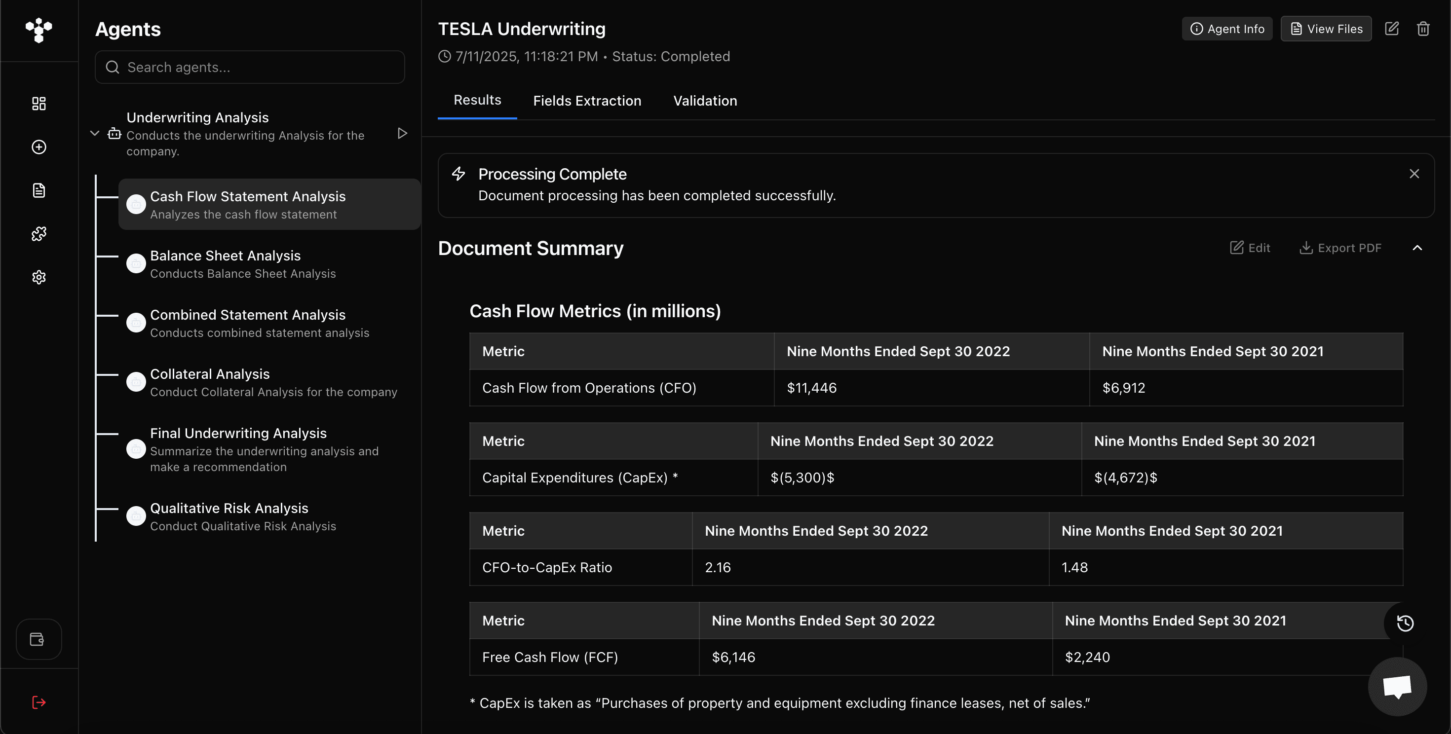Image resolution: width=1451 pixels, height=734 pixels.
Task: Click the pencil edit icon beside View Files
Action: 1391,29
